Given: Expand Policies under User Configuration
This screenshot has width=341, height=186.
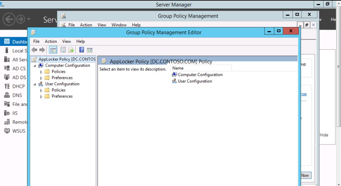Looking at the screenshot, I should coord(41,90).
